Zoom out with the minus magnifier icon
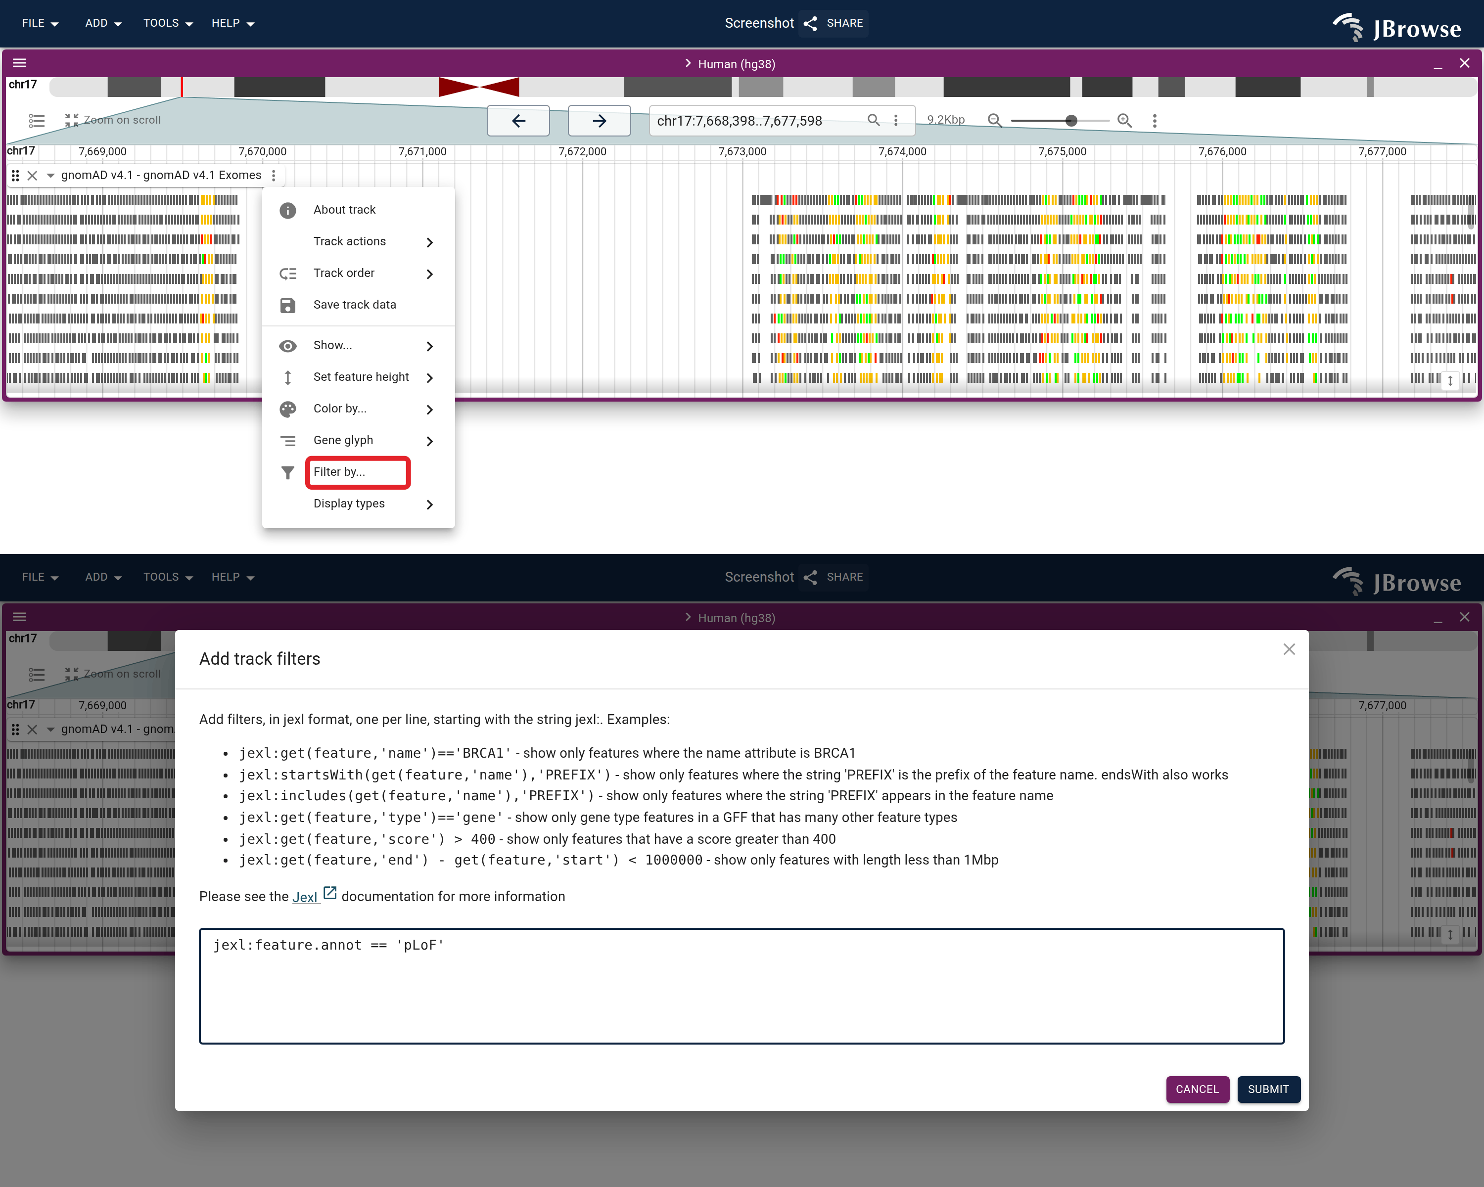 tap(995, 120)
